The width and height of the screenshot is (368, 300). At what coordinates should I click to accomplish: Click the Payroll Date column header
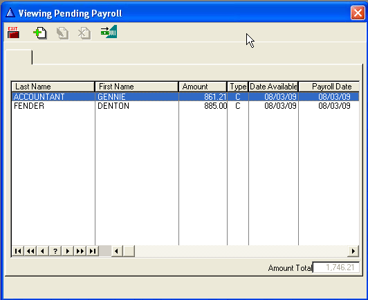[x=329, y=87]
